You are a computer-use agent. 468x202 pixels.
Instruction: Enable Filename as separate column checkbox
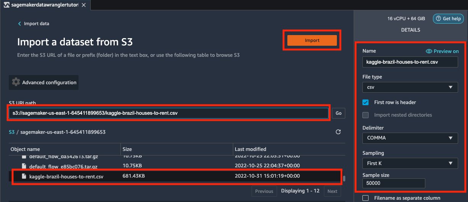click(365, 198)
